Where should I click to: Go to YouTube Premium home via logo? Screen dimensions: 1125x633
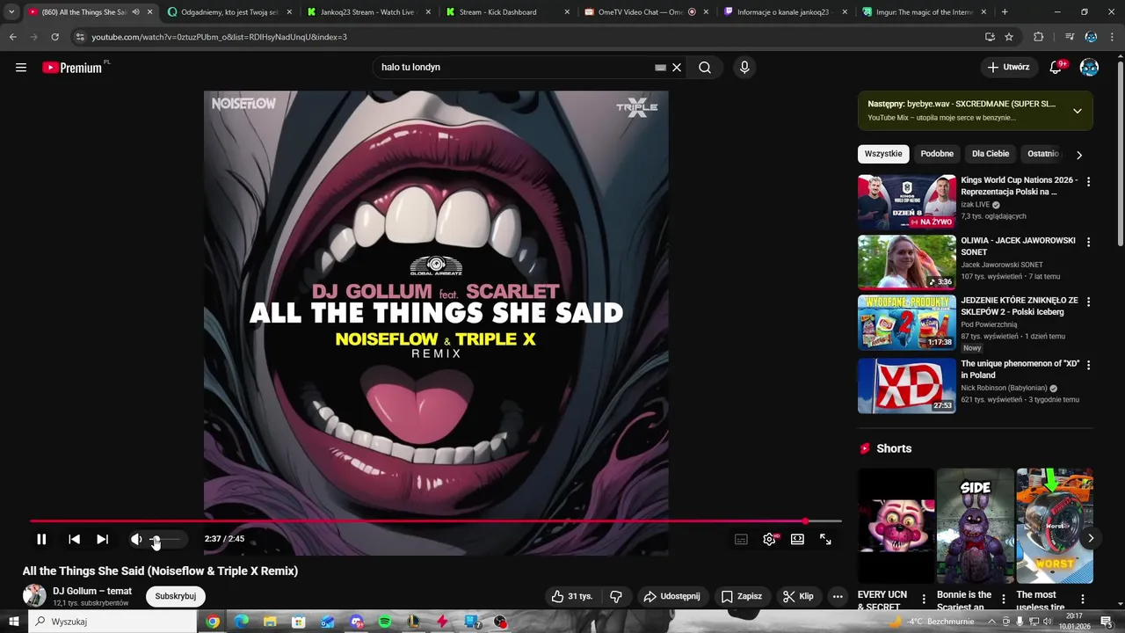click(x=74, y=68)
